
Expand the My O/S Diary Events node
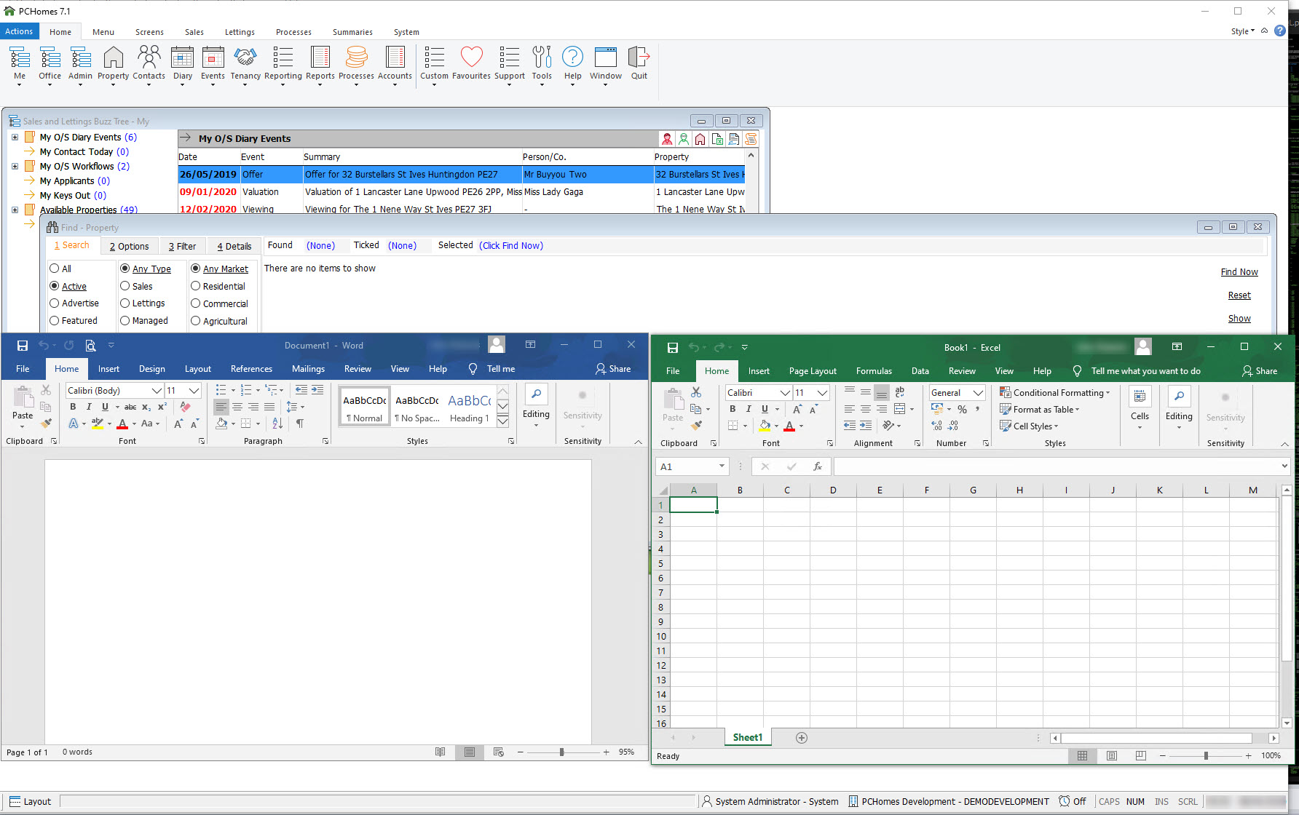15,136
